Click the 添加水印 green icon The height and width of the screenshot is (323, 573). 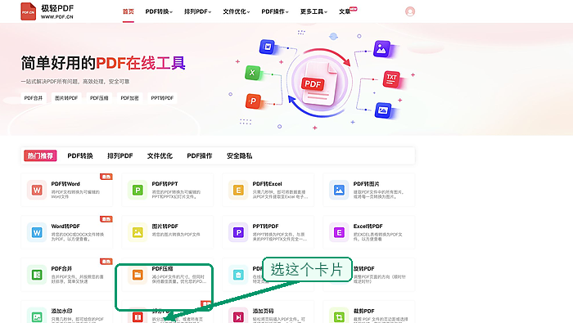(x=37, y=316)
